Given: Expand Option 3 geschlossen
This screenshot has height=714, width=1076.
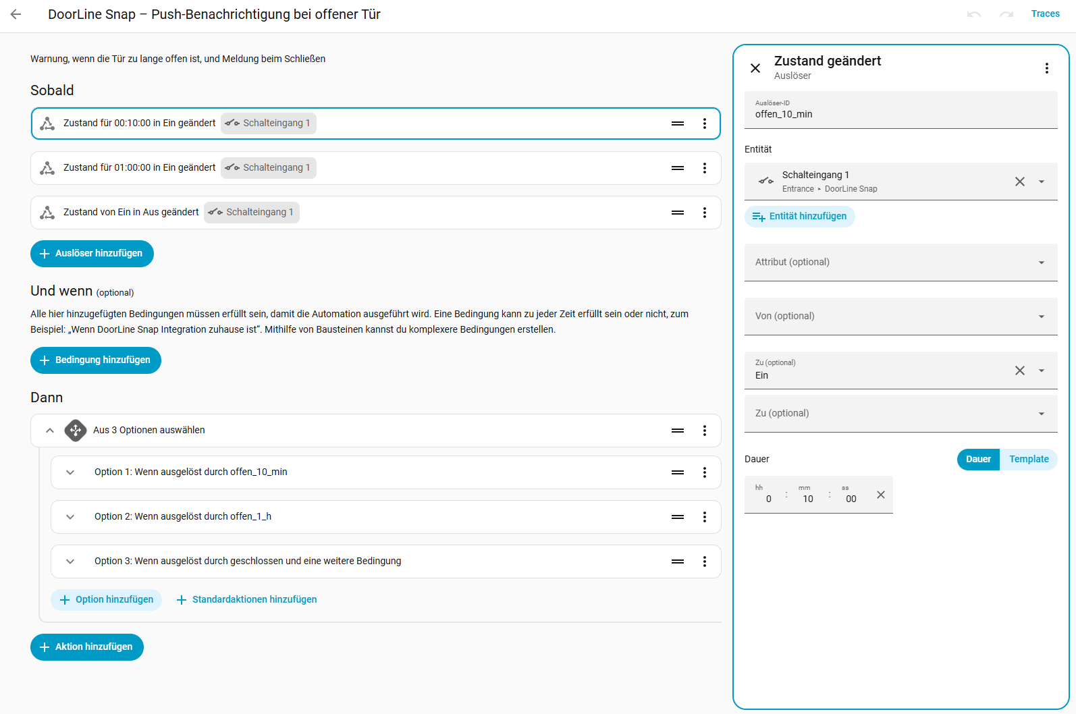Looking at the screenshot, I should pyautogui.click(x=70, y=561).
